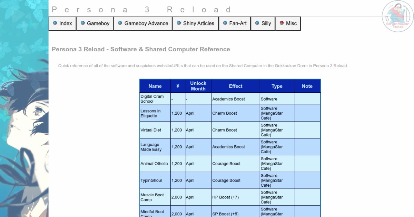Click the Lessons in Etiquette name cell

(155, 113)
